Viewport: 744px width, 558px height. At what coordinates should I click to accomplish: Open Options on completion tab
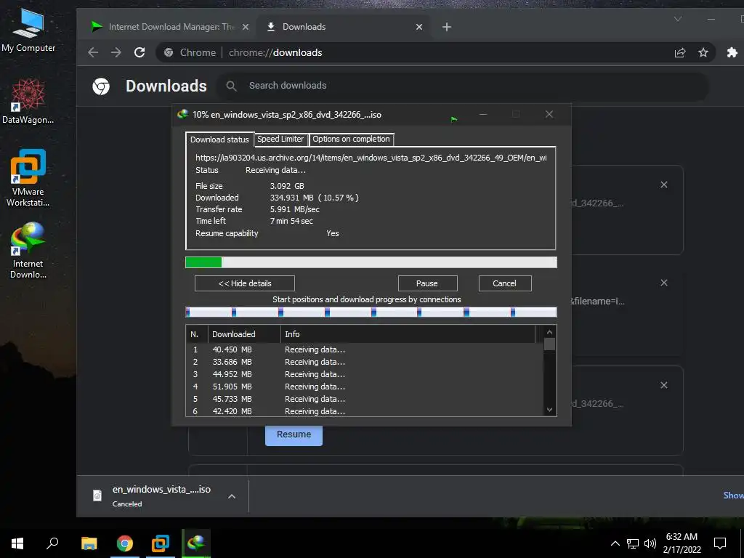point(351,139)
